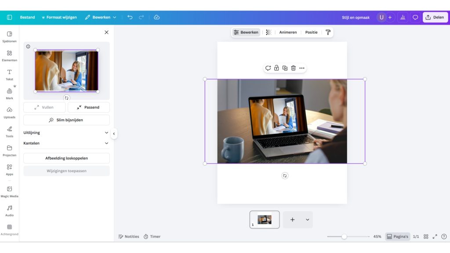Viewport: 450px width, 253px height.
Task: Open the transparency checkerboard icon
Action: (269, 33)
